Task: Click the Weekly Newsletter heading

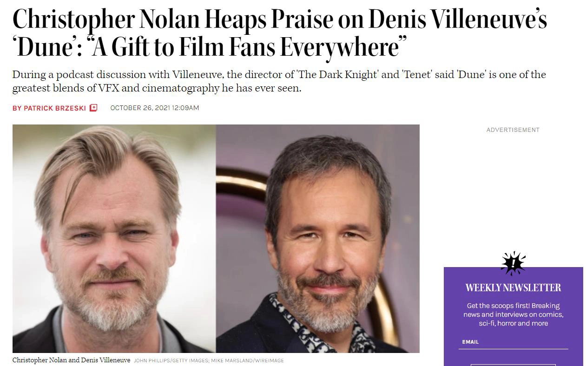Action: tap(513, 288)
